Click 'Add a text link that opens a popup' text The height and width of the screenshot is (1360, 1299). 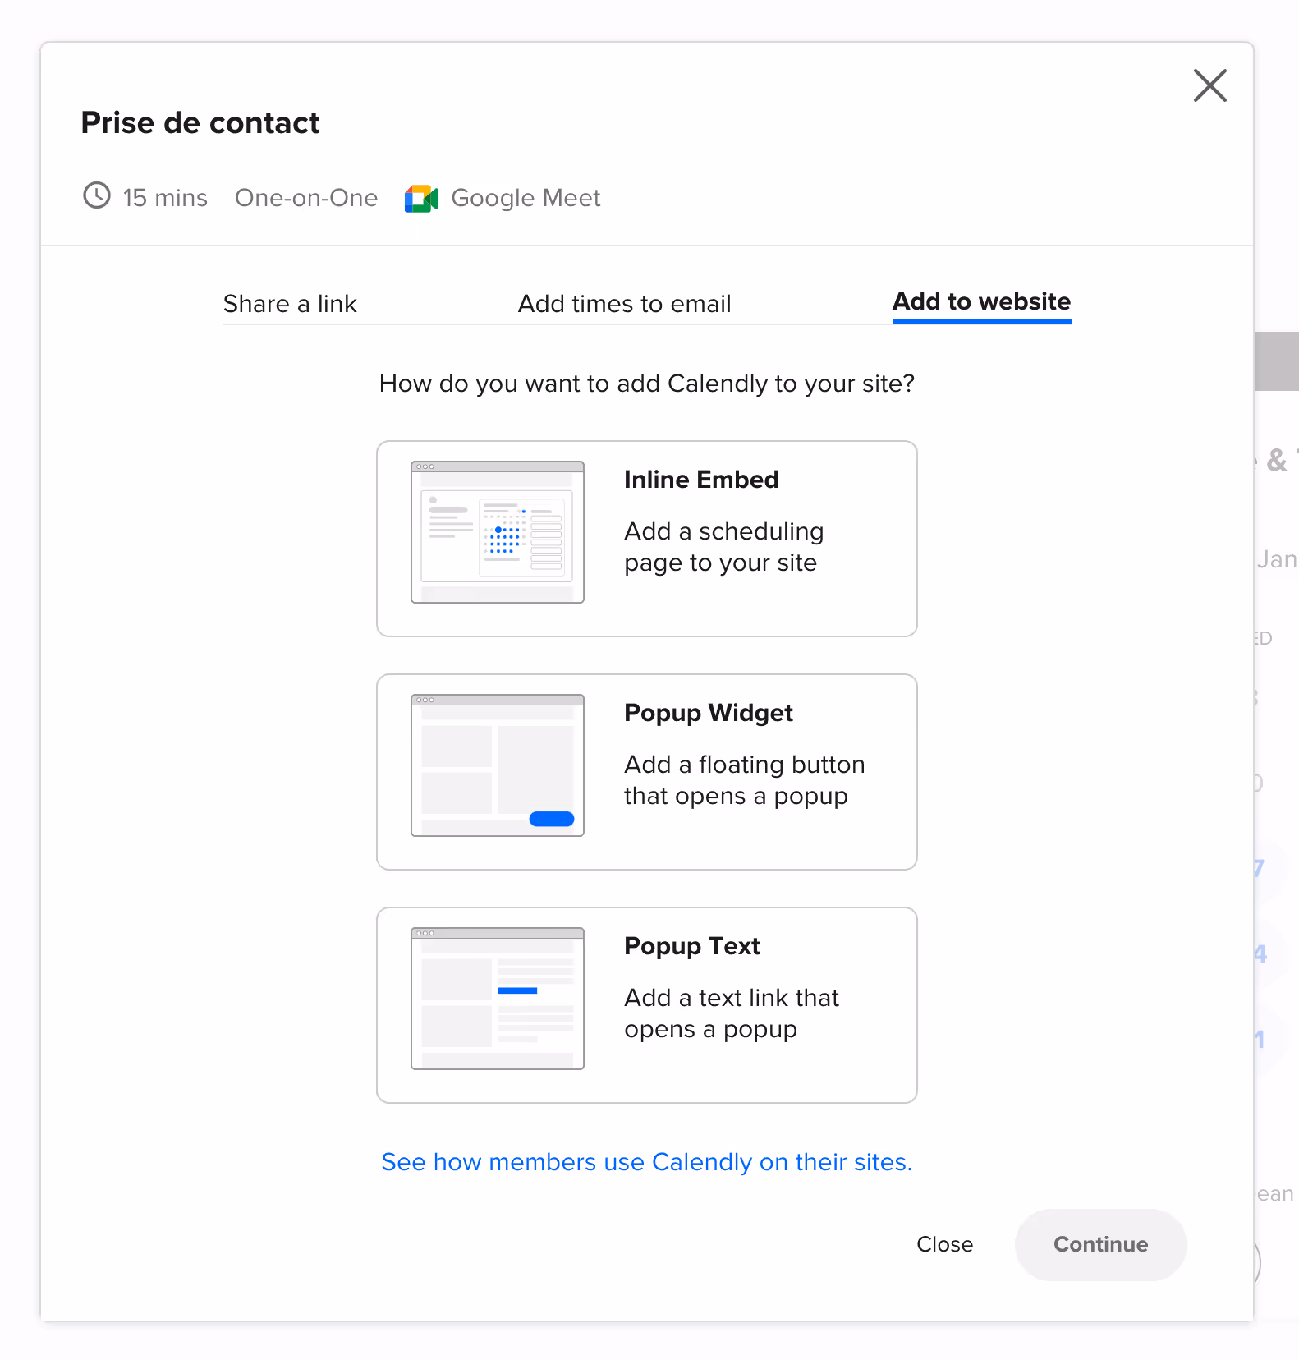[x=732, y=1013]
